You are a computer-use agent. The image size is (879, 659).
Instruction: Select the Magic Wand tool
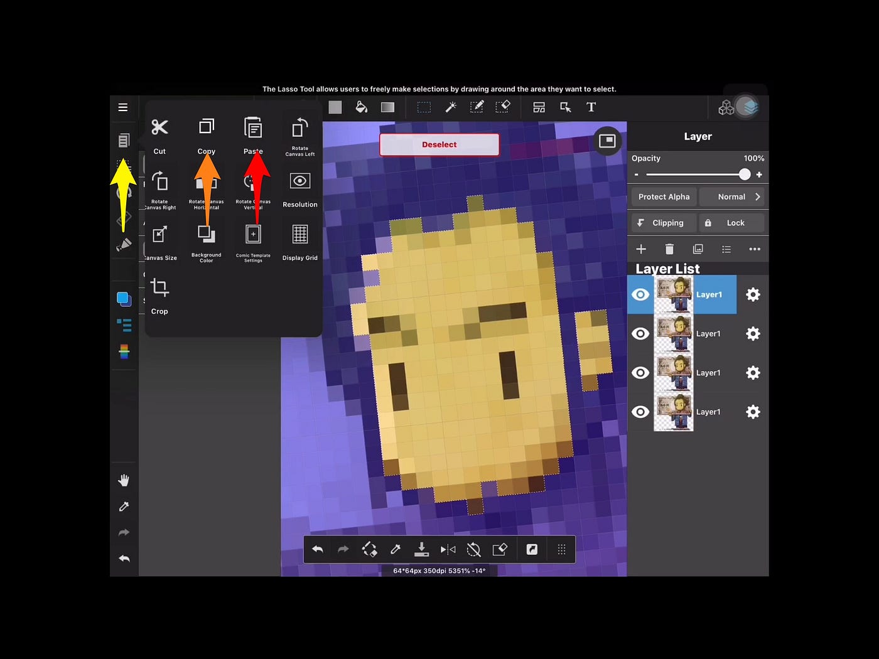pyautogui.click(x=451, y=107)
